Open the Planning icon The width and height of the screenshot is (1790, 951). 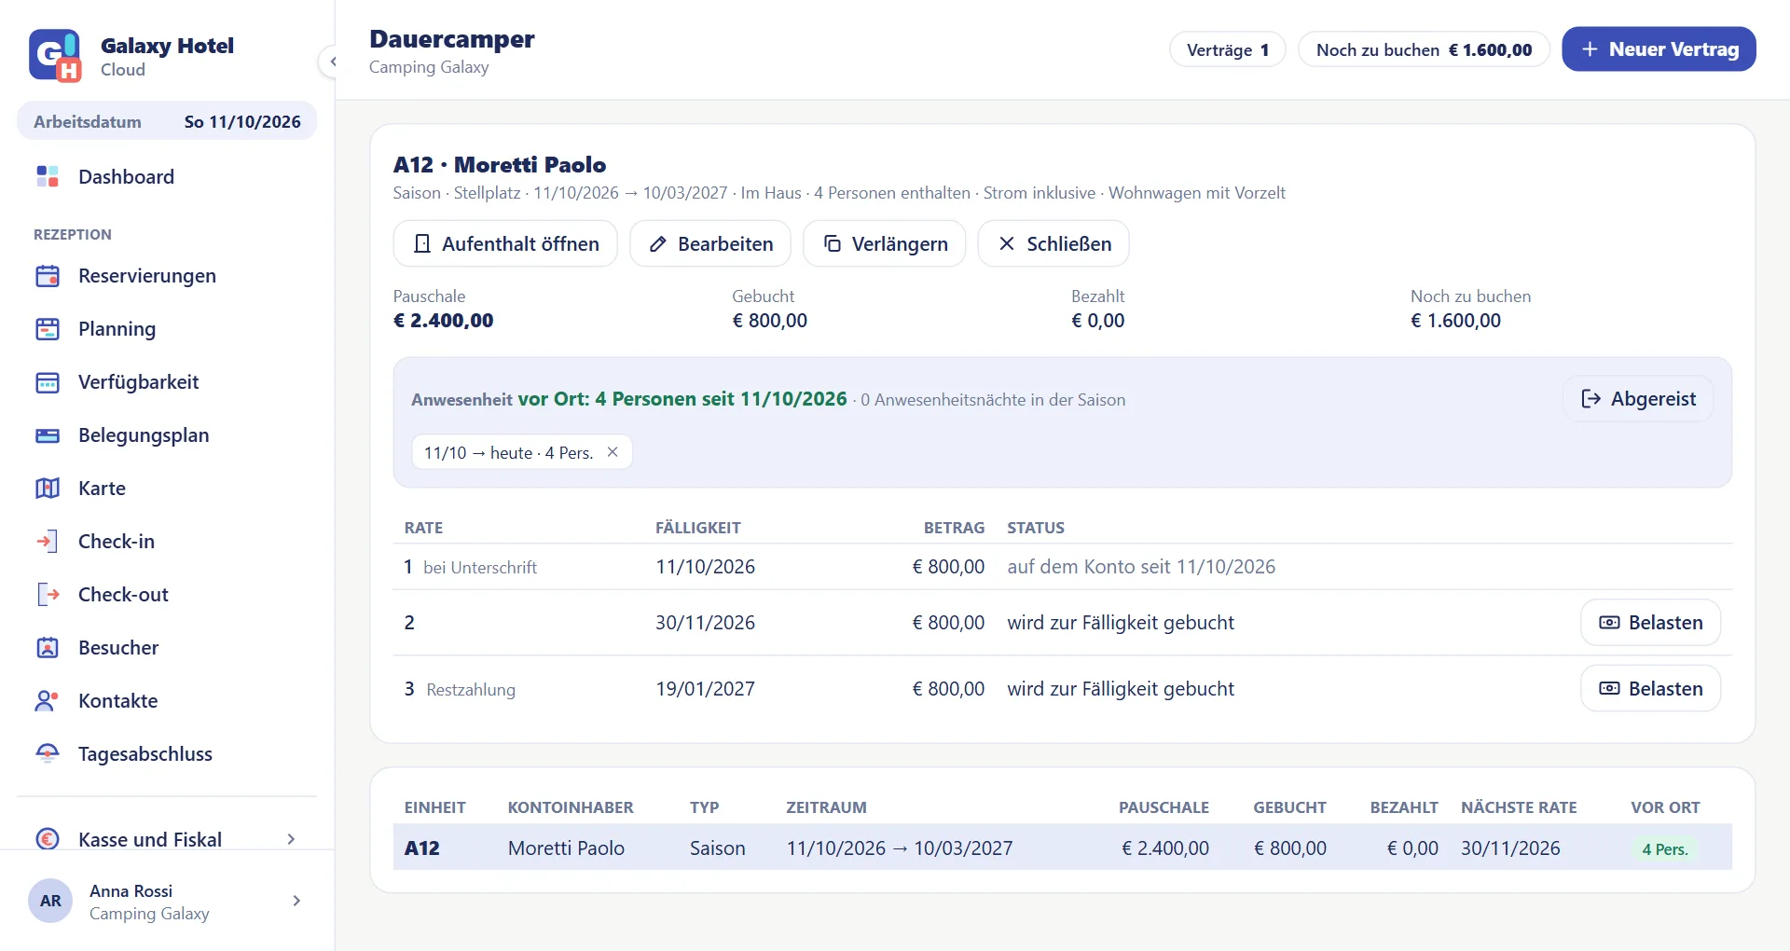48,329
